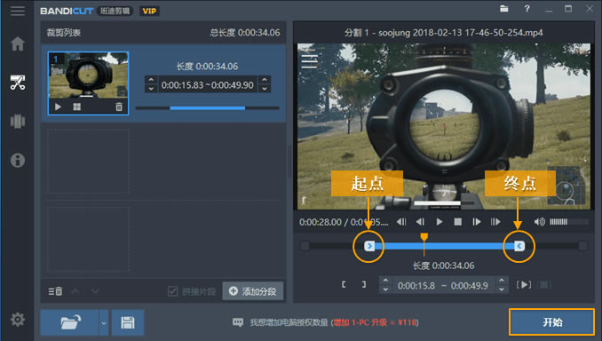
Task: Open settings with the gear icon
Action: (x=18, y=319)
